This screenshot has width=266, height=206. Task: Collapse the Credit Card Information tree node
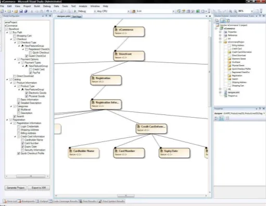point(15,137)
